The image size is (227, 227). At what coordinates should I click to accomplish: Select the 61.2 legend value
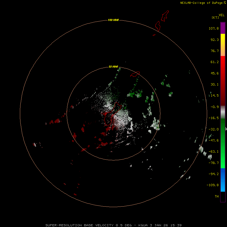point(215,62)
